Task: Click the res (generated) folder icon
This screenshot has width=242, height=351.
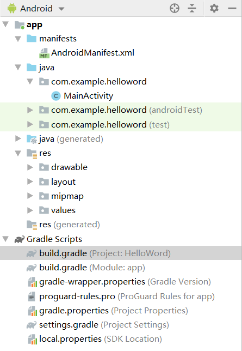Action: [32, 225]
